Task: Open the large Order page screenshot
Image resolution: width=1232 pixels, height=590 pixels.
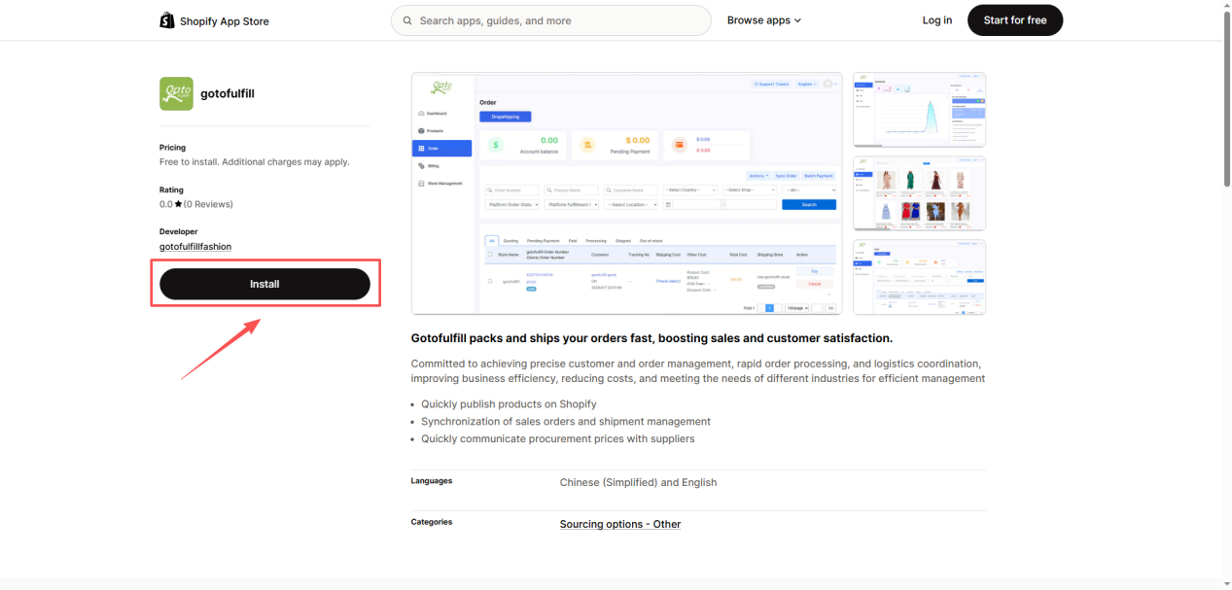Action: pyautogui.click(x=626, y=193)
